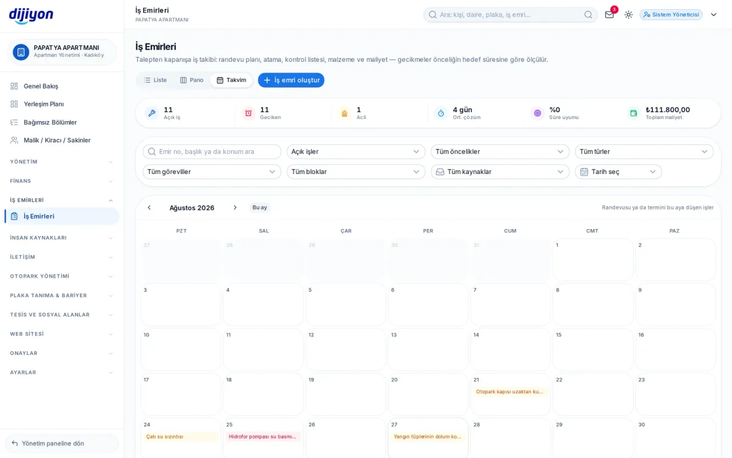
Task: Click the Papatya Apartmanı building icon
Action: [x=21, y=52]
